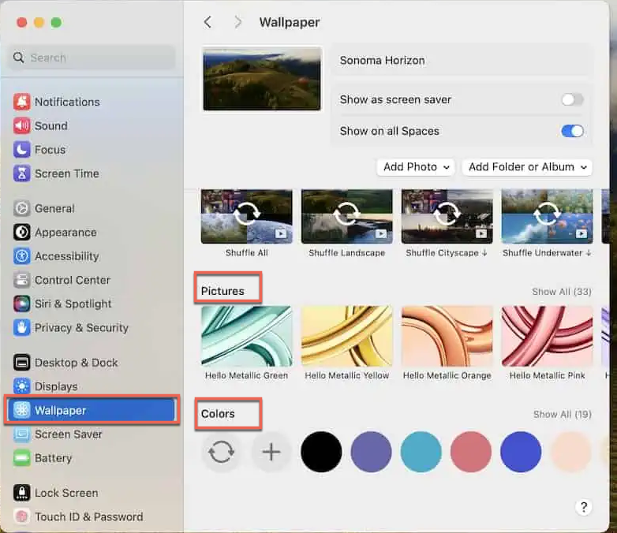
Task: Click the Touch ID fingerprint icon
Action: (x=21, y=516)
